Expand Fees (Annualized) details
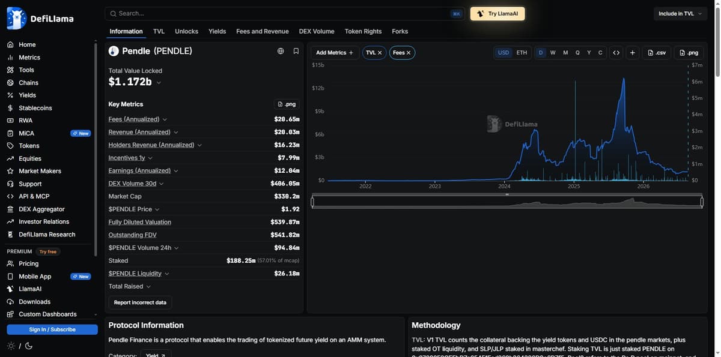The image size is (721, 357). pos(165,119)
